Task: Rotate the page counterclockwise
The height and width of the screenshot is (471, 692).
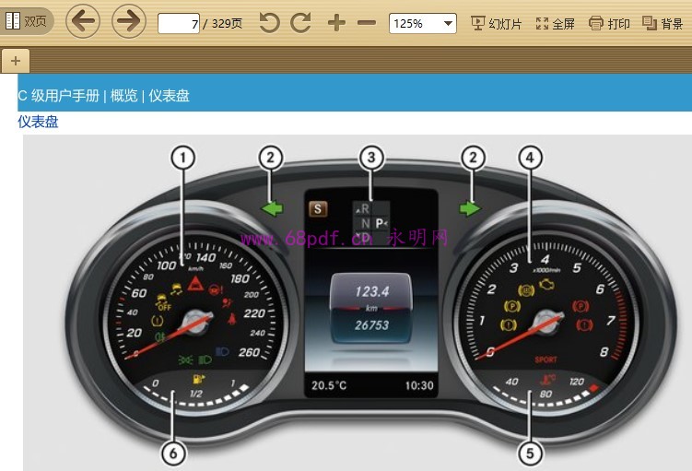Action: 269,23
